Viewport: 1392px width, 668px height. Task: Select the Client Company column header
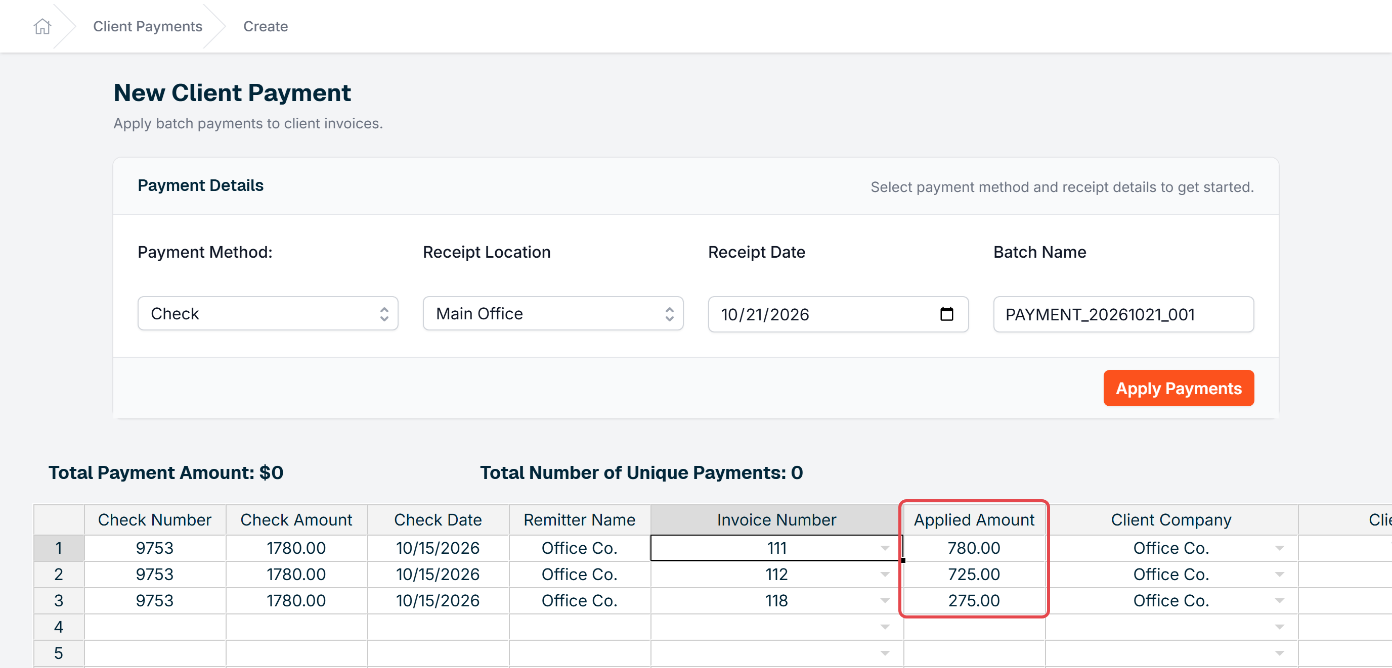click(1171, 519)
